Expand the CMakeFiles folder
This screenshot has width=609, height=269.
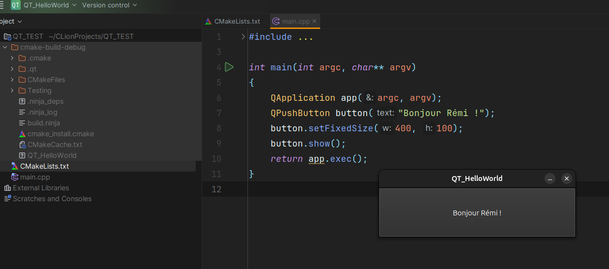(x=12, y=80)
